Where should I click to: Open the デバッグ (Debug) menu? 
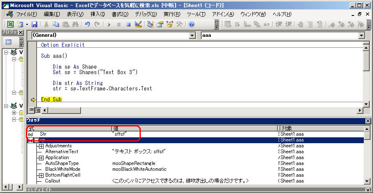[x=145, y=14]
